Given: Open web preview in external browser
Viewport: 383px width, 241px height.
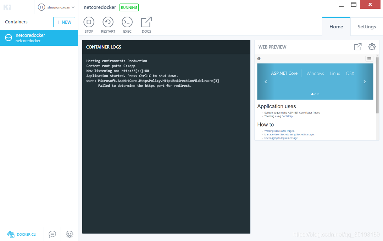Looking at the screenshot, I should pos(358,47).
